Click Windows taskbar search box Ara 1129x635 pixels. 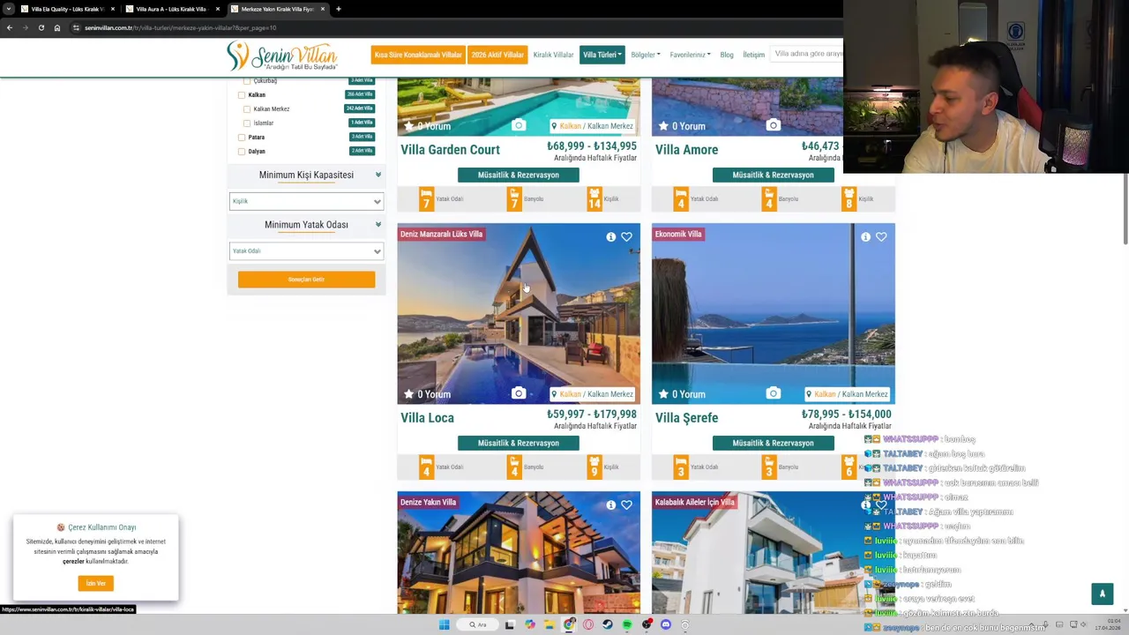click(x=477, y=624)
